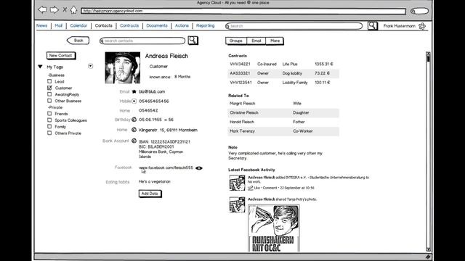Screen dimensions: 465x261
Task: Open the Groups button menu
Action: point(236,41)
